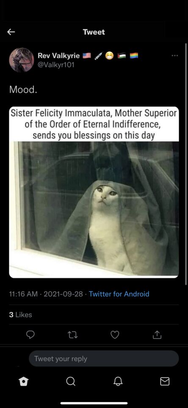Like the tweet with the heart icon
The image size is (188, 408).
tap(115, 335)
